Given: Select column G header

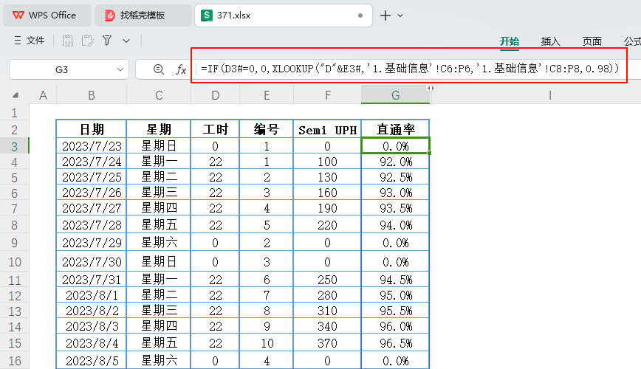Looking at the screenshot, I should tap(395, 95).
